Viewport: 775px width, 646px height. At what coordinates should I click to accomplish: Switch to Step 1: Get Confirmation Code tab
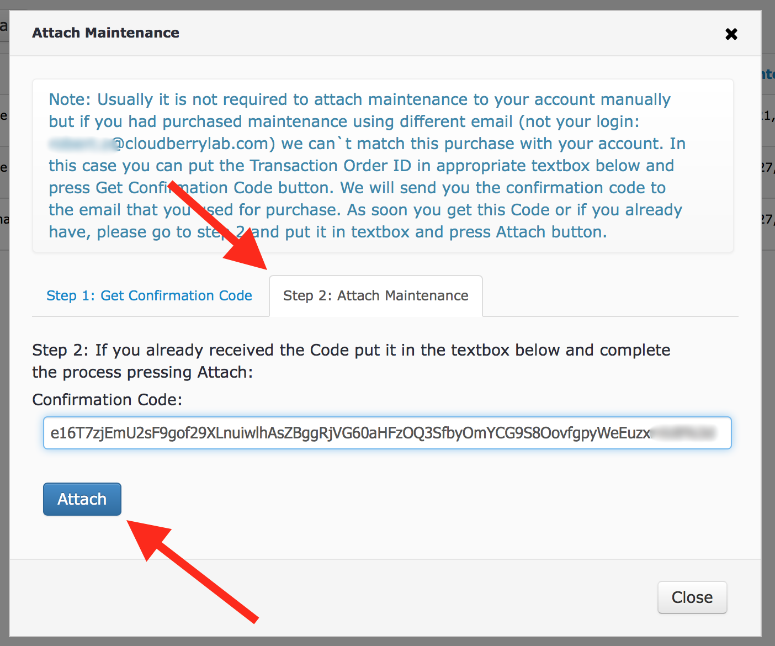pos(149,296)
